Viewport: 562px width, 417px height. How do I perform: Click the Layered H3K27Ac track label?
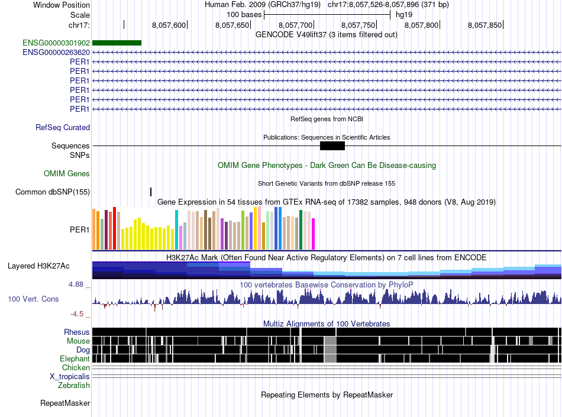tap(38, 266)
